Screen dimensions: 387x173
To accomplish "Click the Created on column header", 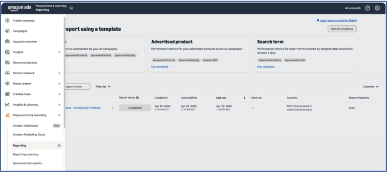I will (161, 98).
